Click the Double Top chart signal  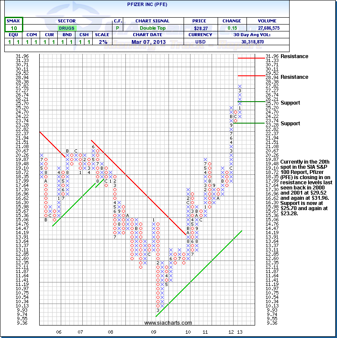tap(152, 28)
